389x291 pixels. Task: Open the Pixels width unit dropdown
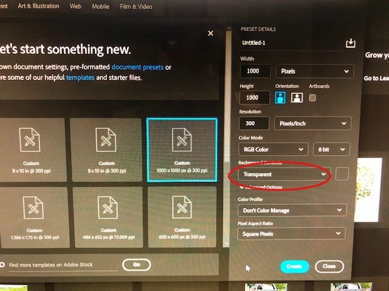click(315, 72)
